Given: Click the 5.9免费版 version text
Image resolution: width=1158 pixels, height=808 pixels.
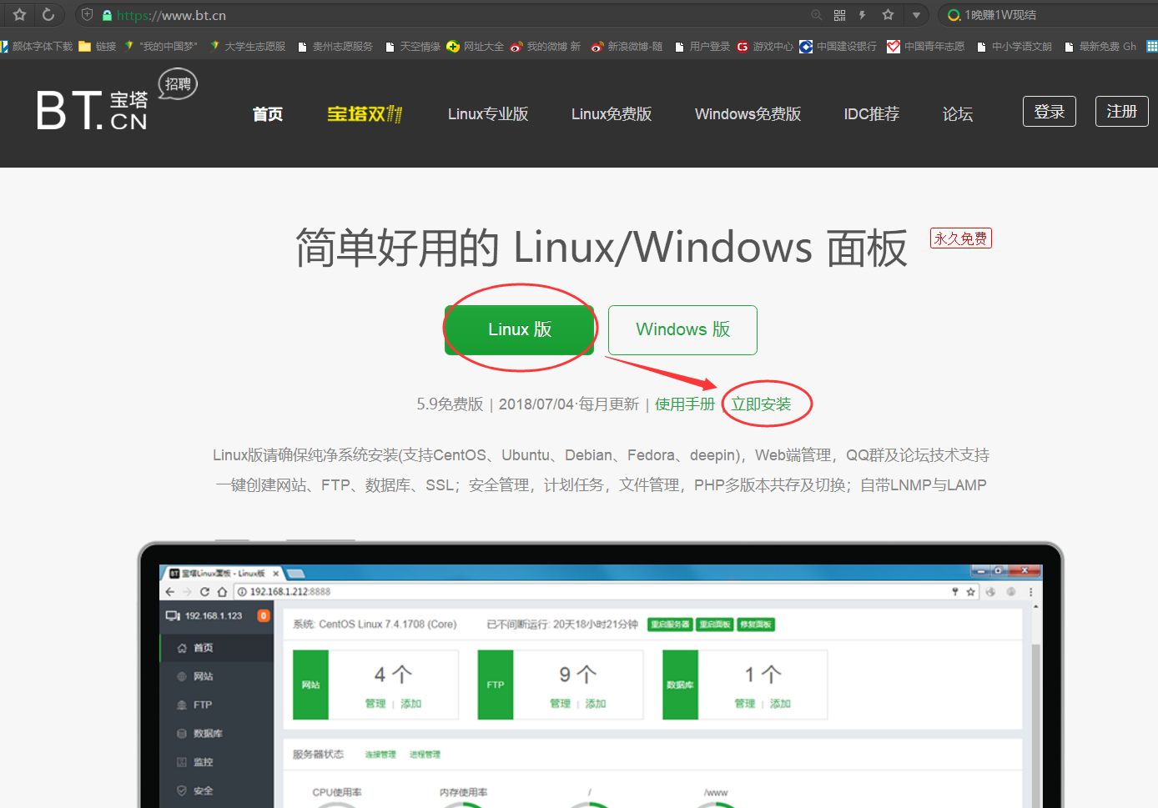Looking at the screenshot, I should pyautogui.click(x=450, y=404).
